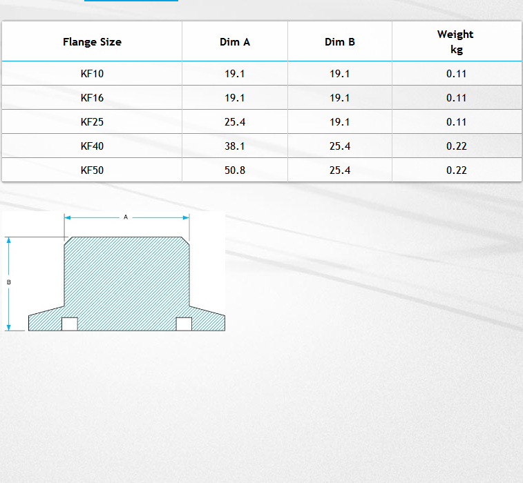Click weight 0.22 in KF40 row
The height and width of the screenshot is (483, 523).
pos(457,146)
